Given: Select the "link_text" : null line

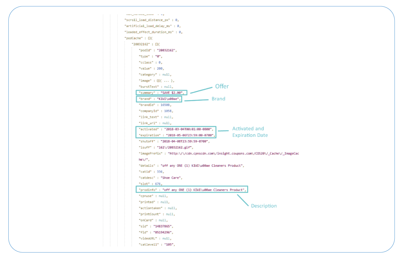Looking at the screenshot, I should point(155,117).
